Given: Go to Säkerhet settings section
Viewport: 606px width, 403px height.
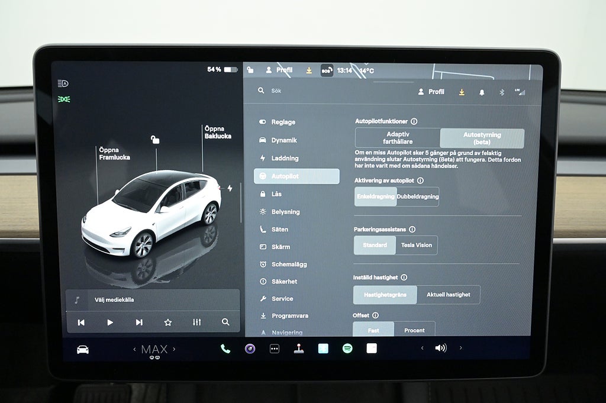Looking at the screenshot, I should [x=284, y=282].
